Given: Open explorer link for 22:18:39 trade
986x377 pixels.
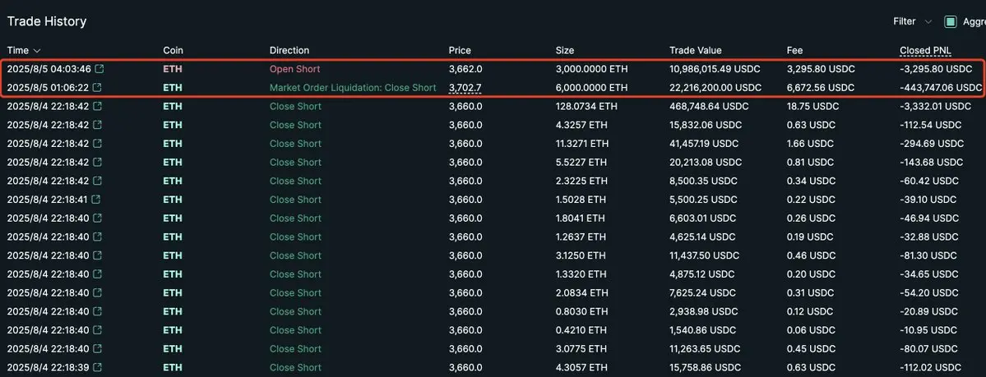Looking at the screenshot, I should 98,368.
